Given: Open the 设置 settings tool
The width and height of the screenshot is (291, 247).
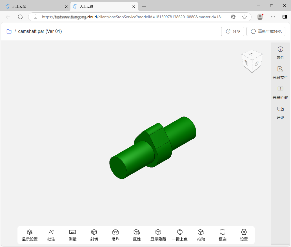Looking at the screenshot, I should pos(244,235).
